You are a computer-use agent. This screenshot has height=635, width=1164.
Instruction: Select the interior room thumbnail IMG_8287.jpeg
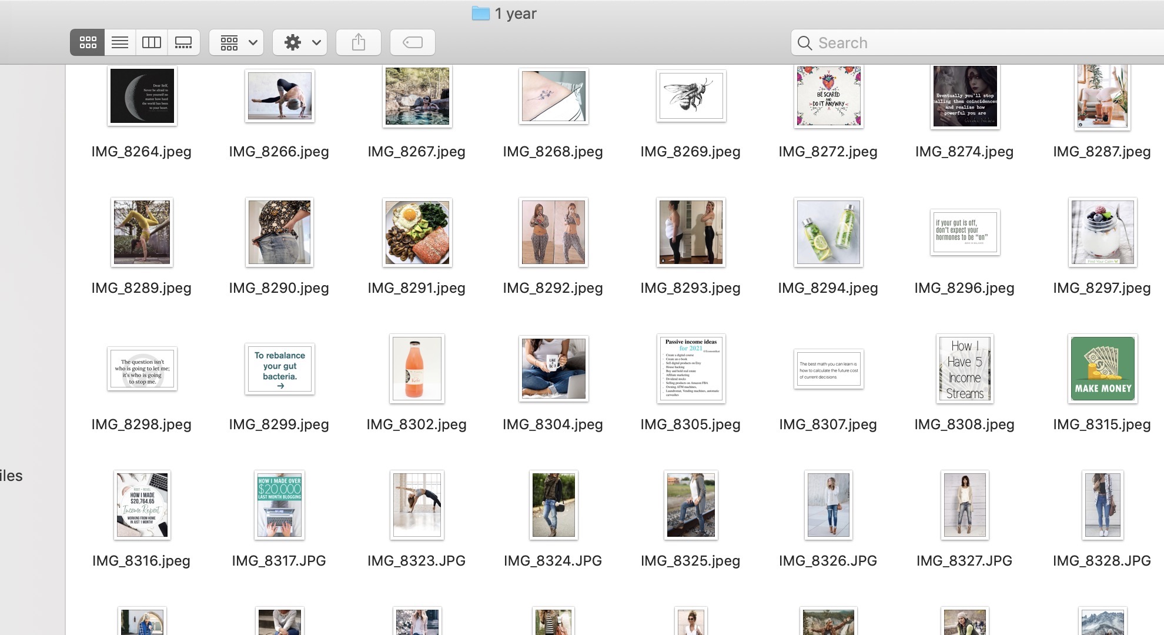(x=1103, y=96)
